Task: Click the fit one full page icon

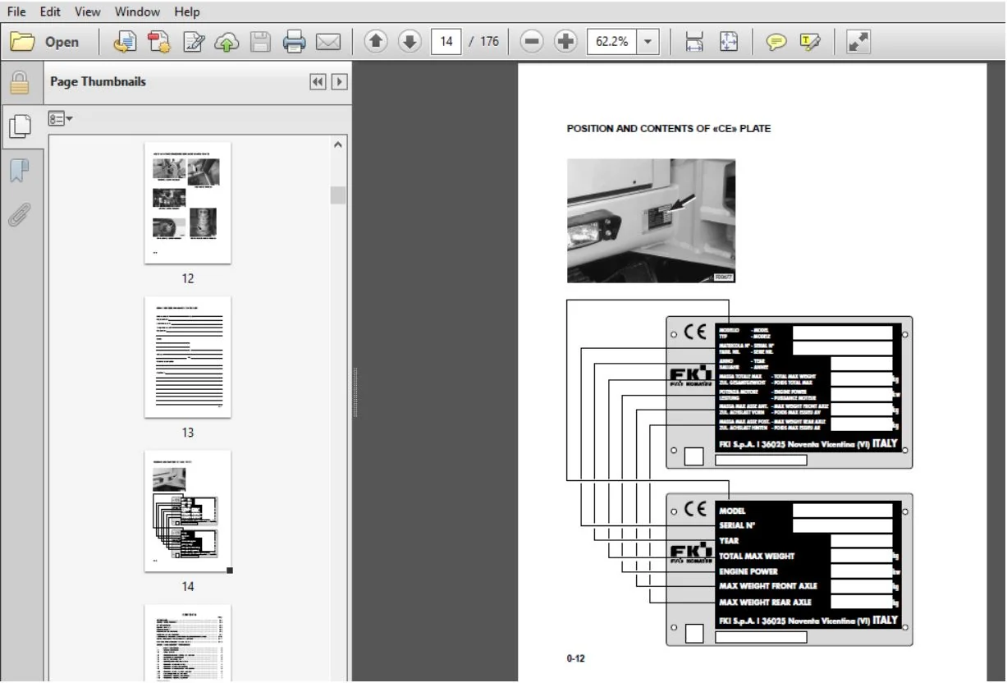Action: [729, 42]
